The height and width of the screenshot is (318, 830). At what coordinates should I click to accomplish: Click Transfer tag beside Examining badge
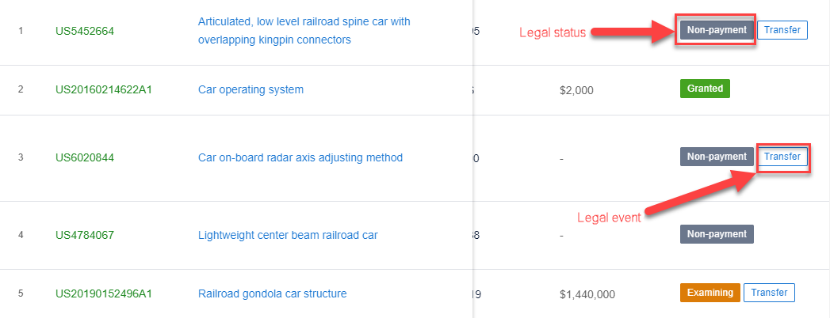[769, 293]
